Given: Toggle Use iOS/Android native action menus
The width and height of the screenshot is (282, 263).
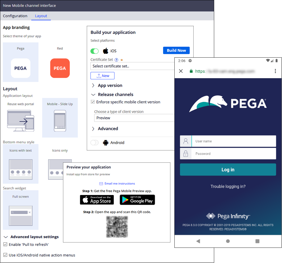Looking at the screenshot, I should (x=5, y=255).
